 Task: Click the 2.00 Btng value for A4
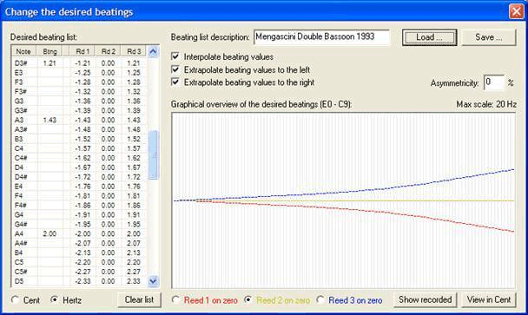click(x=49, y=233)
